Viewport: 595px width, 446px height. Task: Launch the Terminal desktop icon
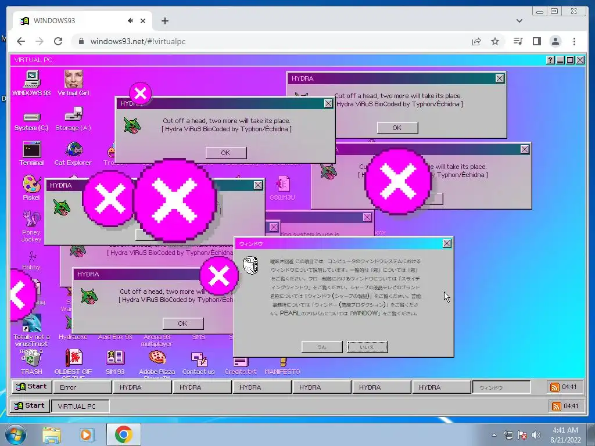[x=31, y=153]
